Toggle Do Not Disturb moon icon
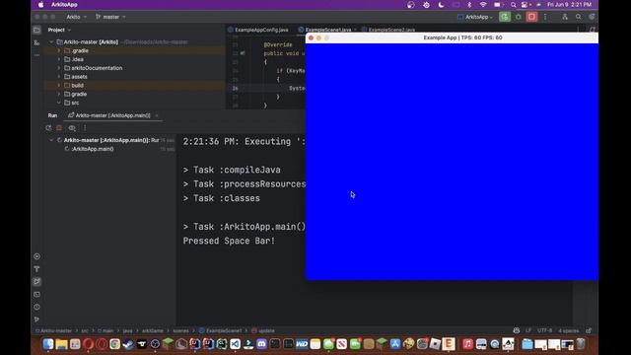This screenshot has height=355, width=631. pos(441,5)
